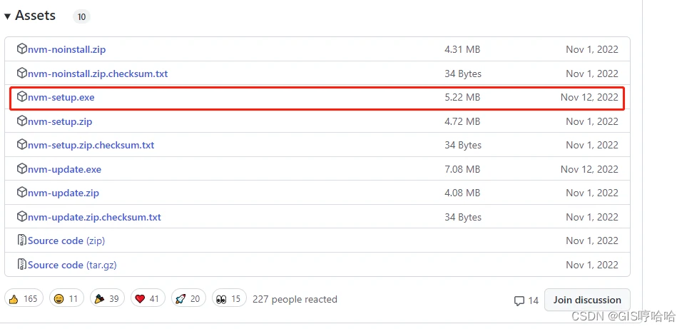The image size is (687, 329).
Task: React with the eyes emoji
Action: (x=229, y=299)
